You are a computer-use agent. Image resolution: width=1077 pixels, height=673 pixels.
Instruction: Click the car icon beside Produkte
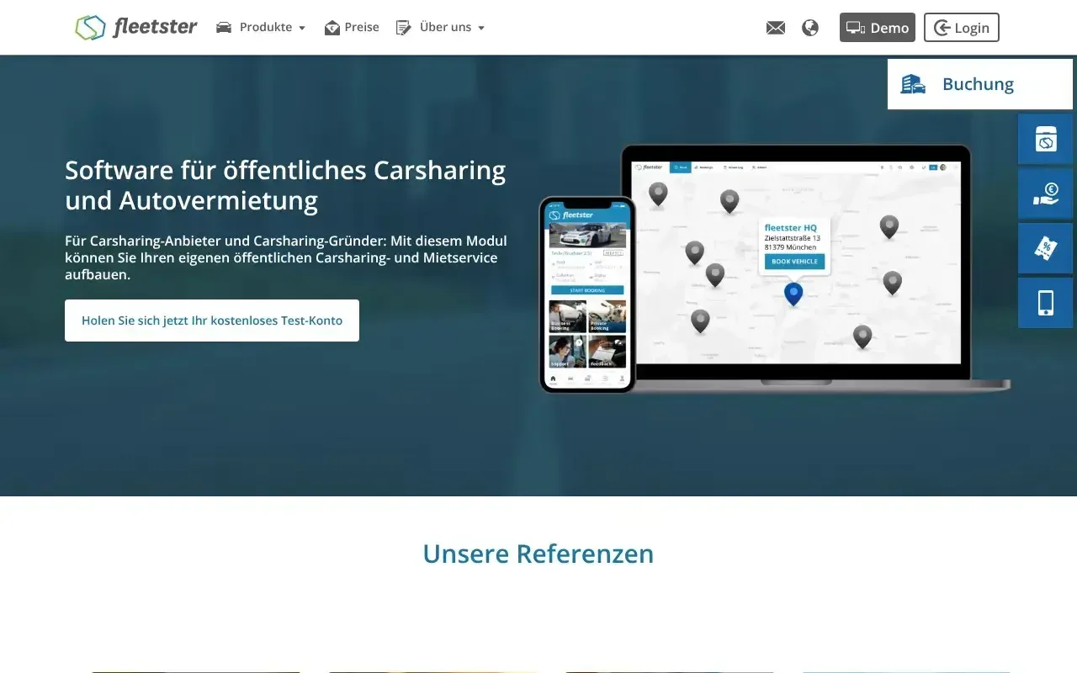coord(224,28)
